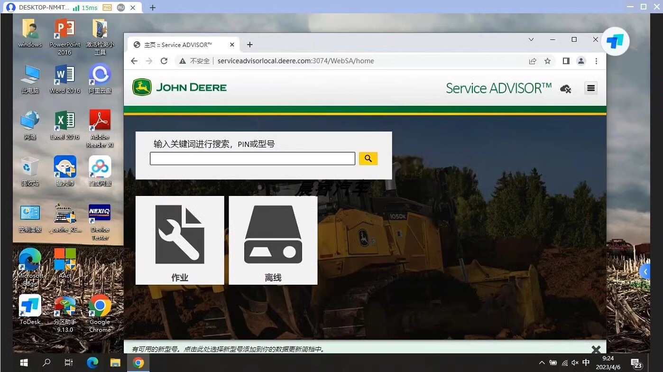Image resolution: width=663 pixels, height=372 pixels.
Task: Open _cache_KE desktop shortcut
Action: pyautogui.click(x=64, y=218)
